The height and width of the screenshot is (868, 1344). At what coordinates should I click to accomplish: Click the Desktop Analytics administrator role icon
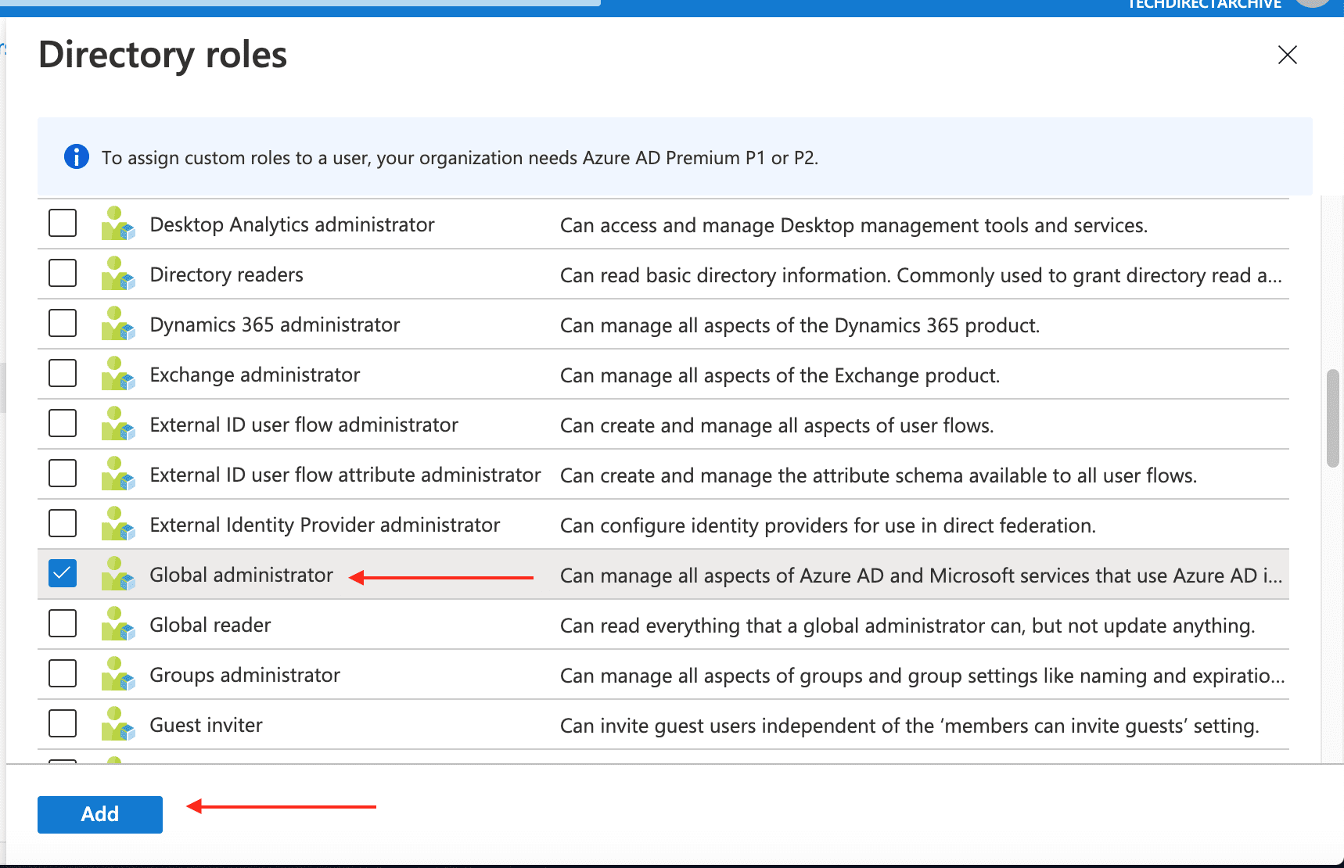[x=117, y=224]
